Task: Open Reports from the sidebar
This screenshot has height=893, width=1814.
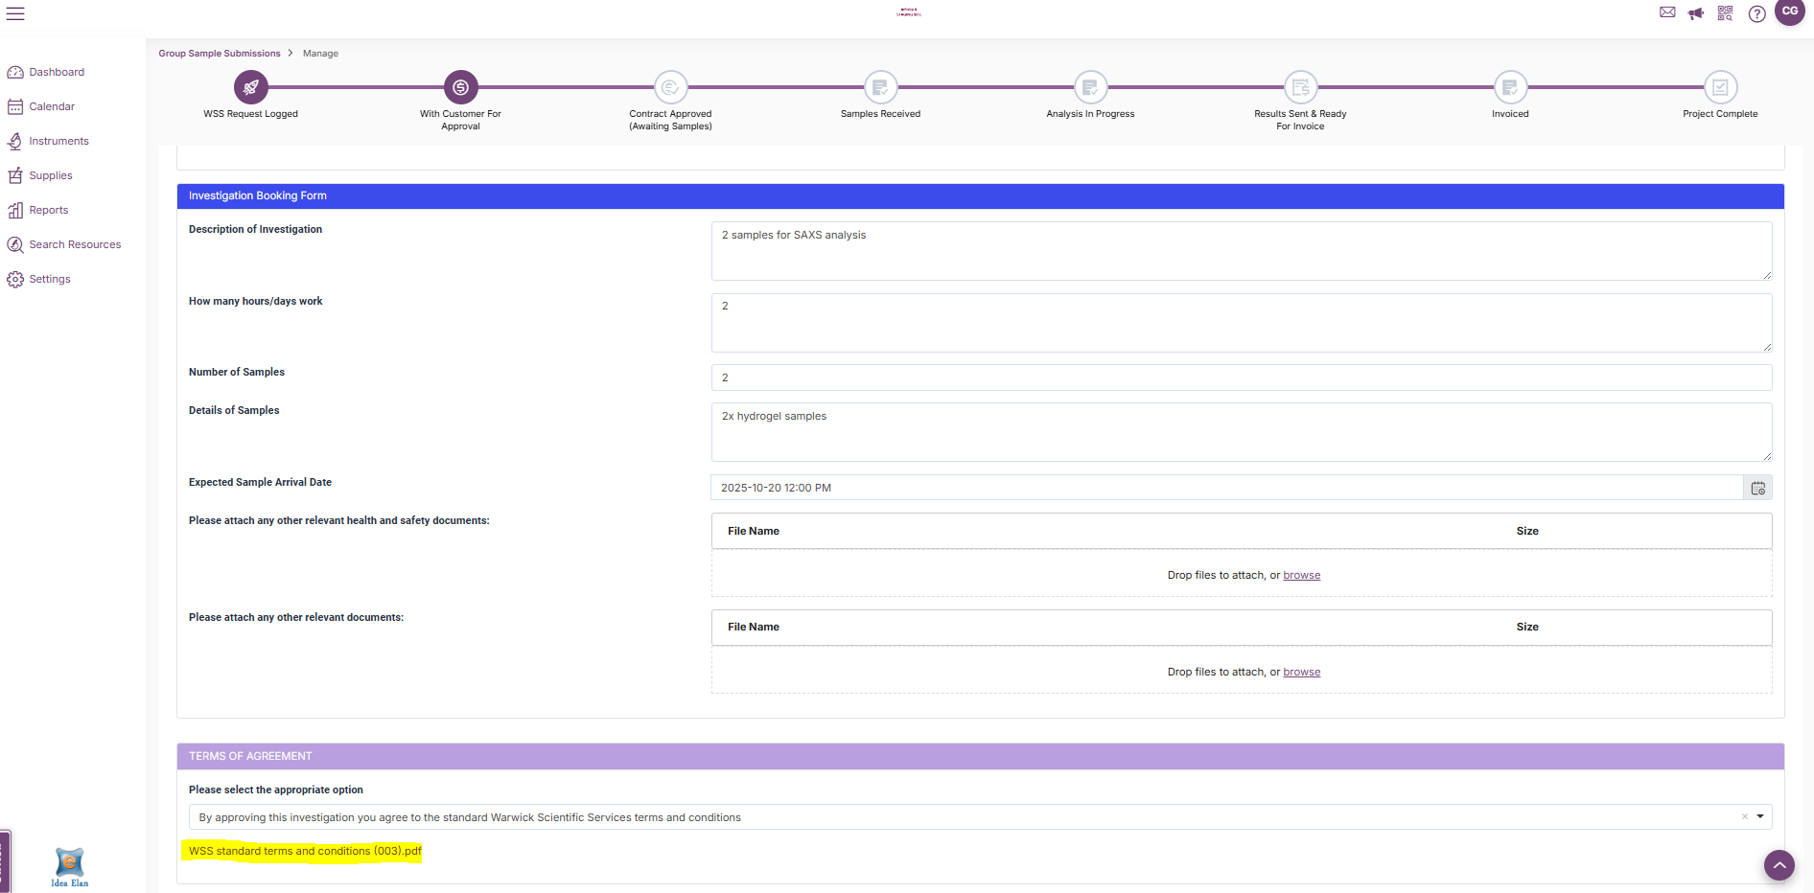Action: 49,210
